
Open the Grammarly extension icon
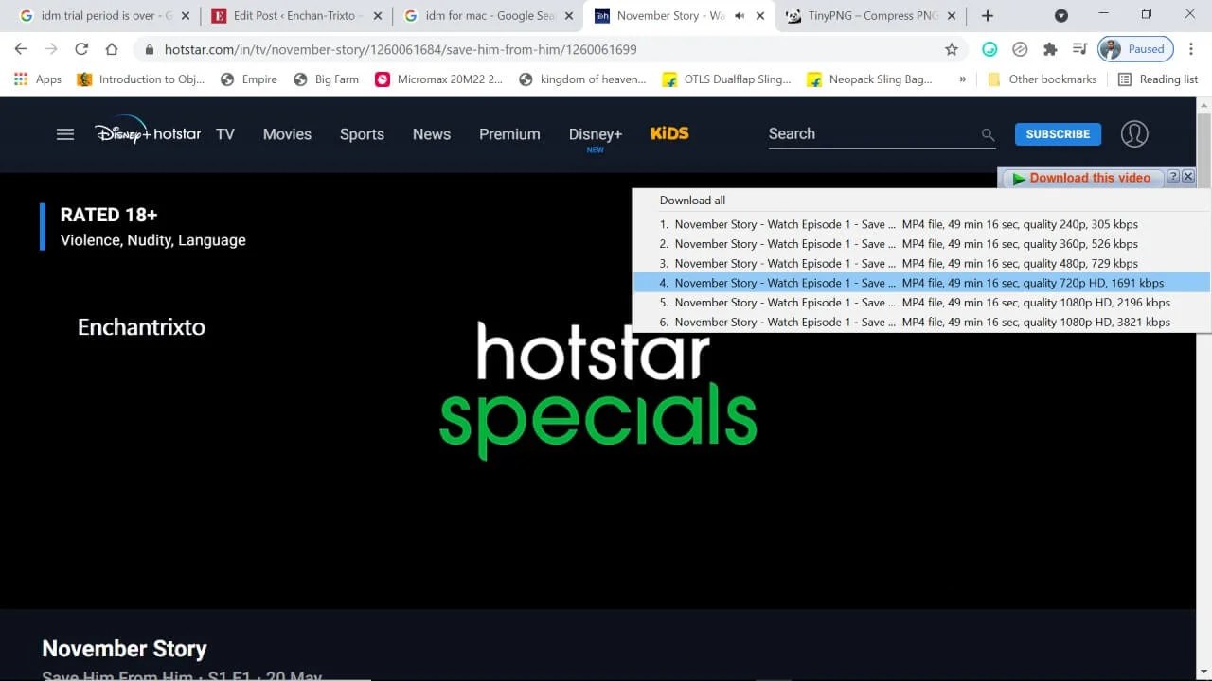coord(989,49)
